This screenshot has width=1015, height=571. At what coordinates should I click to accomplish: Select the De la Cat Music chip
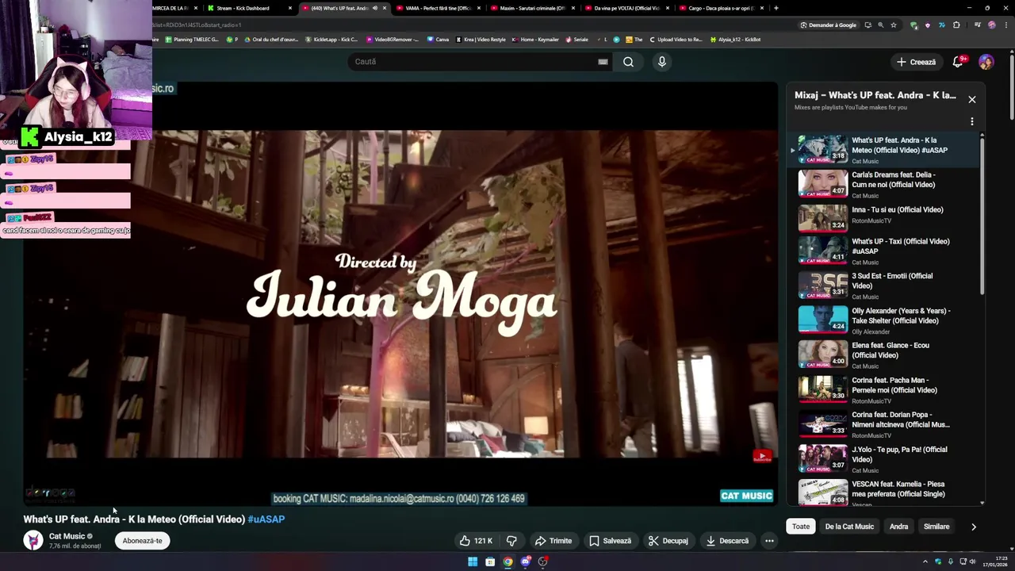pyautogui.click(x=849, y=527)
